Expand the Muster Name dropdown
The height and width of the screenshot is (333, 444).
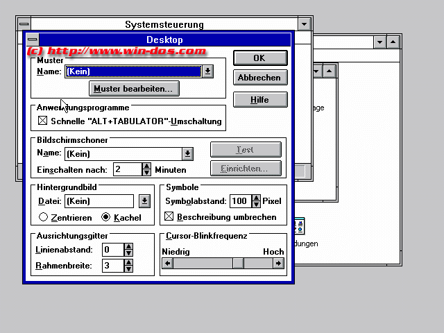pyautogui.click(x=208, y=71)
